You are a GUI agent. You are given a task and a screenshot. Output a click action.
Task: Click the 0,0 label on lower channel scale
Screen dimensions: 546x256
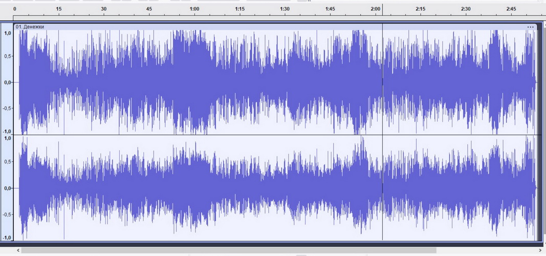coord(7,188)
